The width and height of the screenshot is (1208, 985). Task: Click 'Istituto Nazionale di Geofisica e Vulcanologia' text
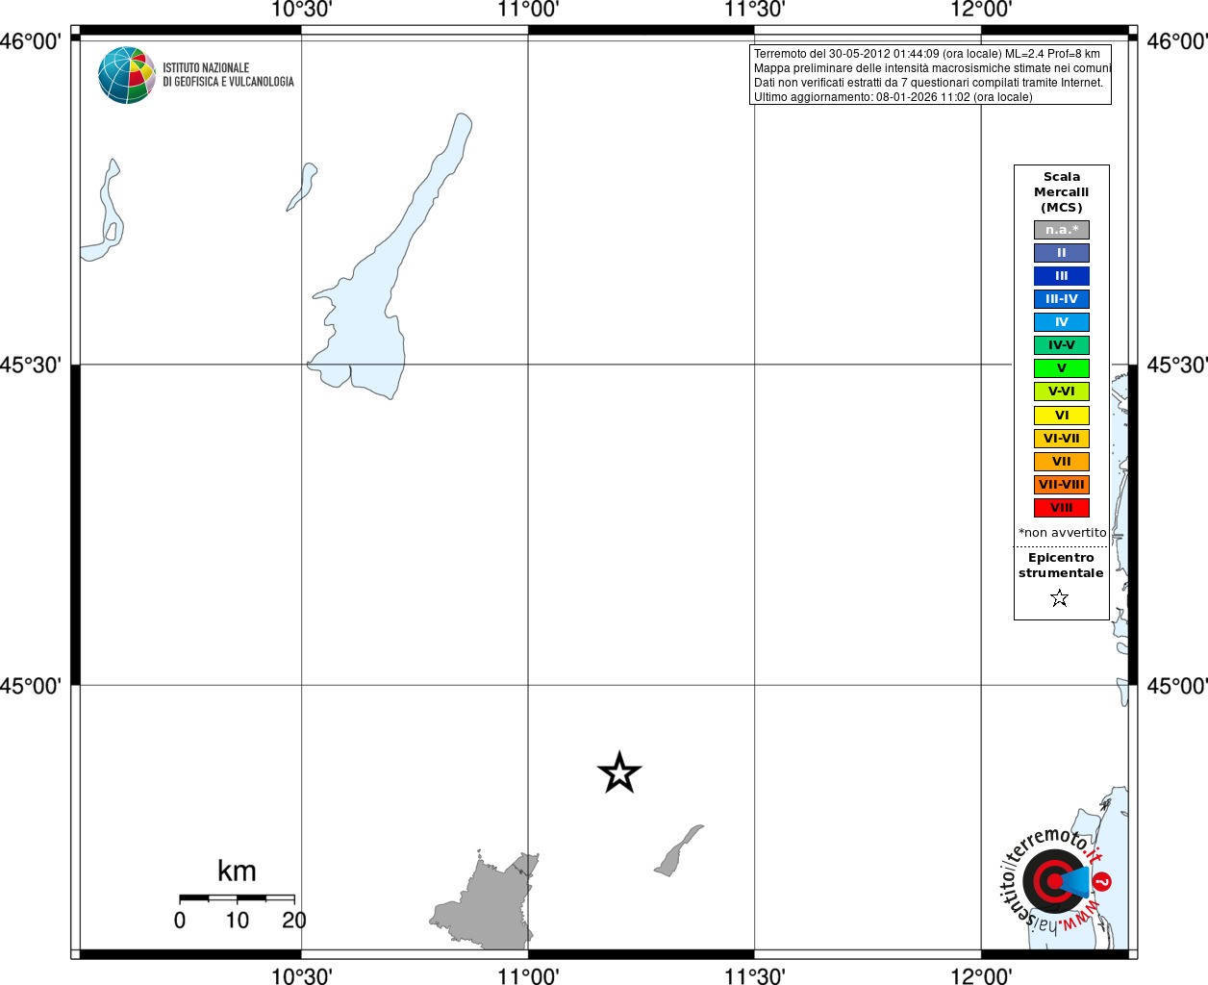point(228,75)
